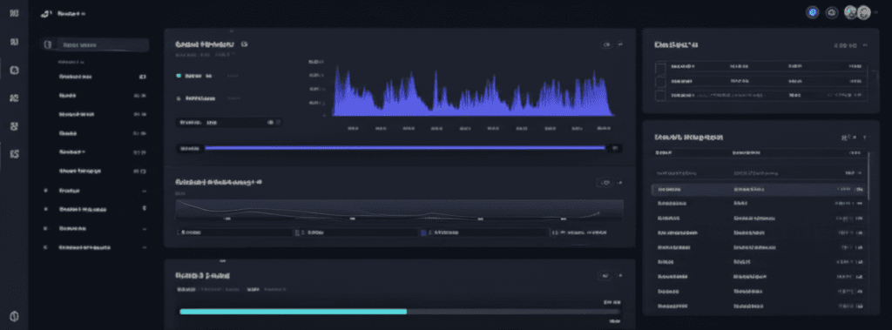892x330 pixels.
Task: Check the middle checkbox in upper-right panel
Action: (660, 83)
